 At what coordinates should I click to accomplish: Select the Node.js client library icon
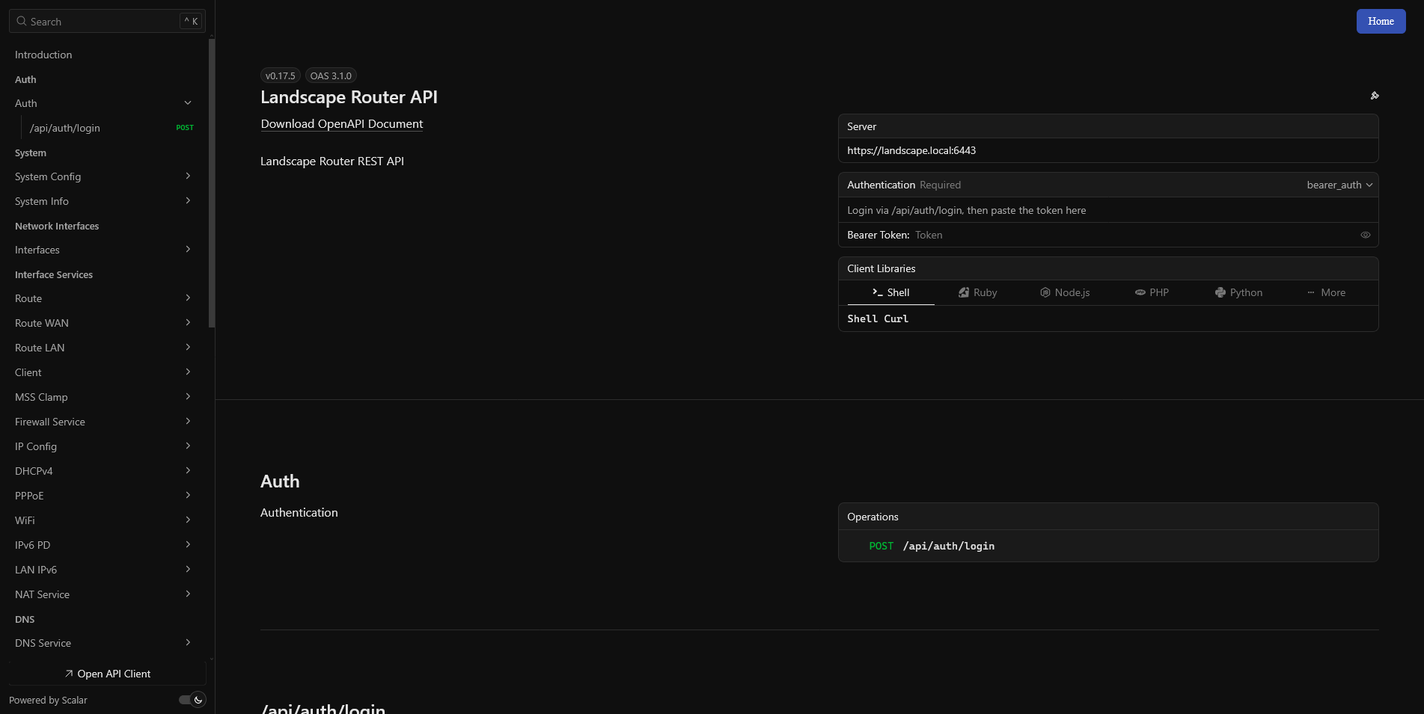click(1045, 292)
